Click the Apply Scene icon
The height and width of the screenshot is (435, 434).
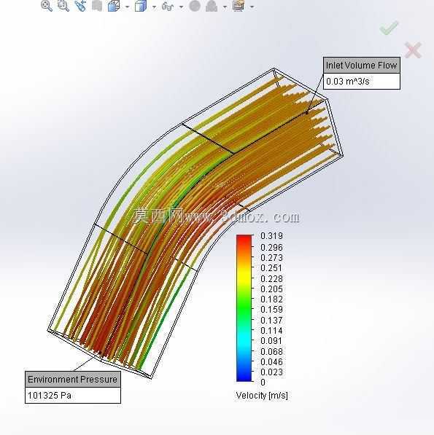click(212, 6)
